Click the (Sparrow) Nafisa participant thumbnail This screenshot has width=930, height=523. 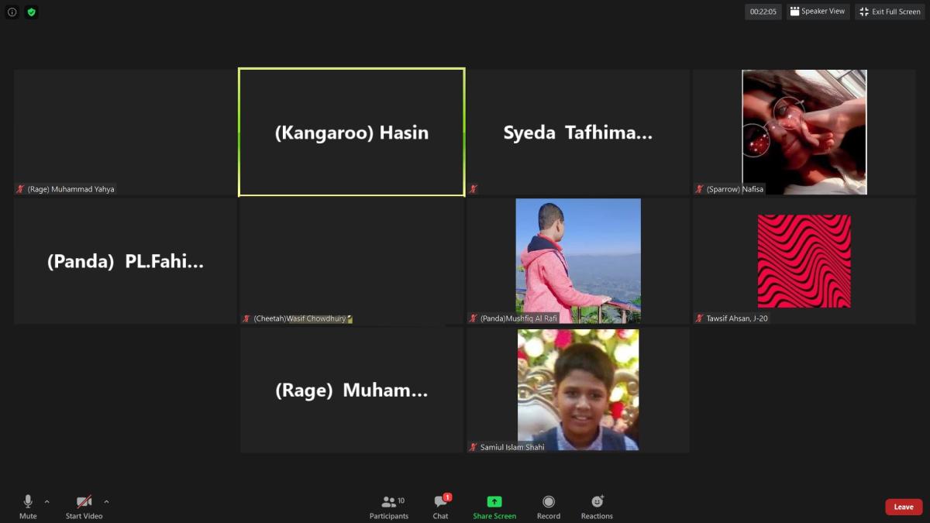point(804,132)
